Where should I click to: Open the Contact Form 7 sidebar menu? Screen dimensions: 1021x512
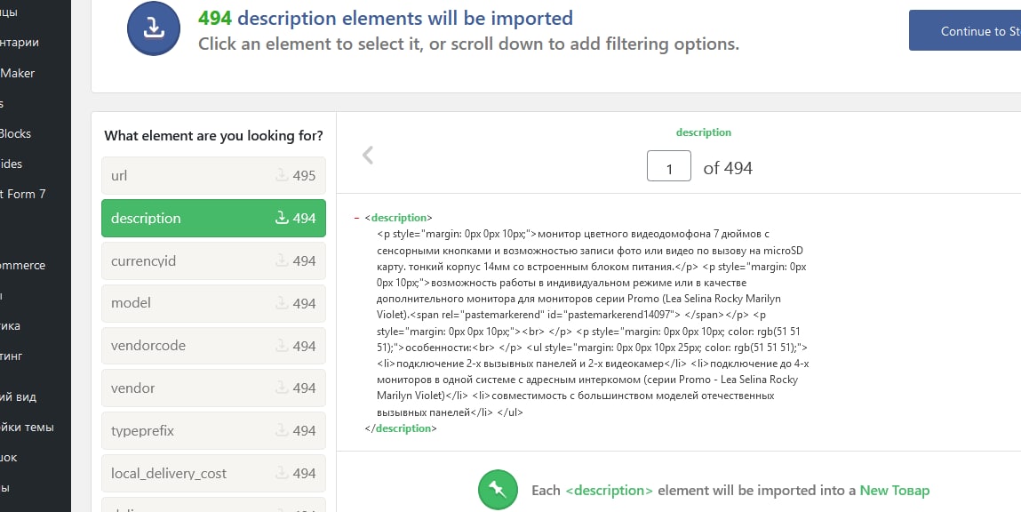[x=23, y=194]
